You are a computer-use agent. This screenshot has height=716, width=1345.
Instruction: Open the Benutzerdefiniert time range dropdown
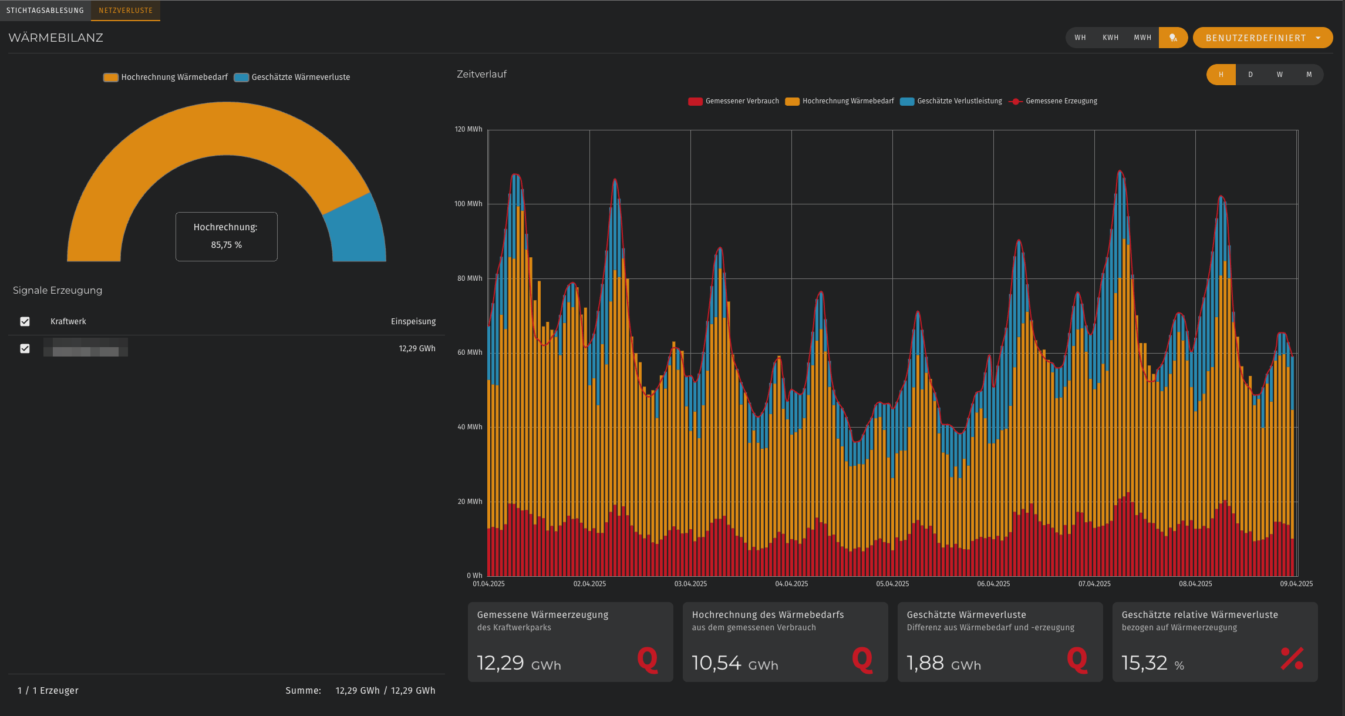[1255, 38]
